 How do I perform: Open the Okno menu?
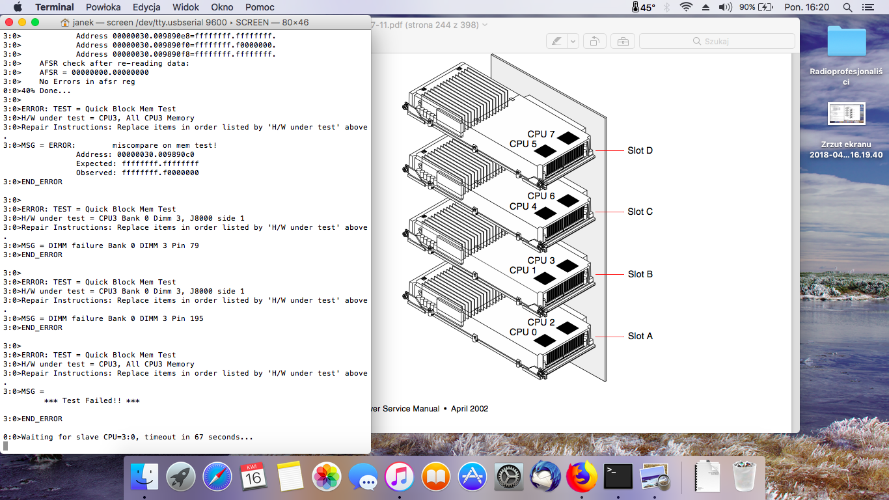[x=223, y=7]
